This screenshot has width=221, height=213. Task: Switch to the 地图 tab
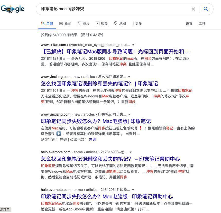pos(120,24)
